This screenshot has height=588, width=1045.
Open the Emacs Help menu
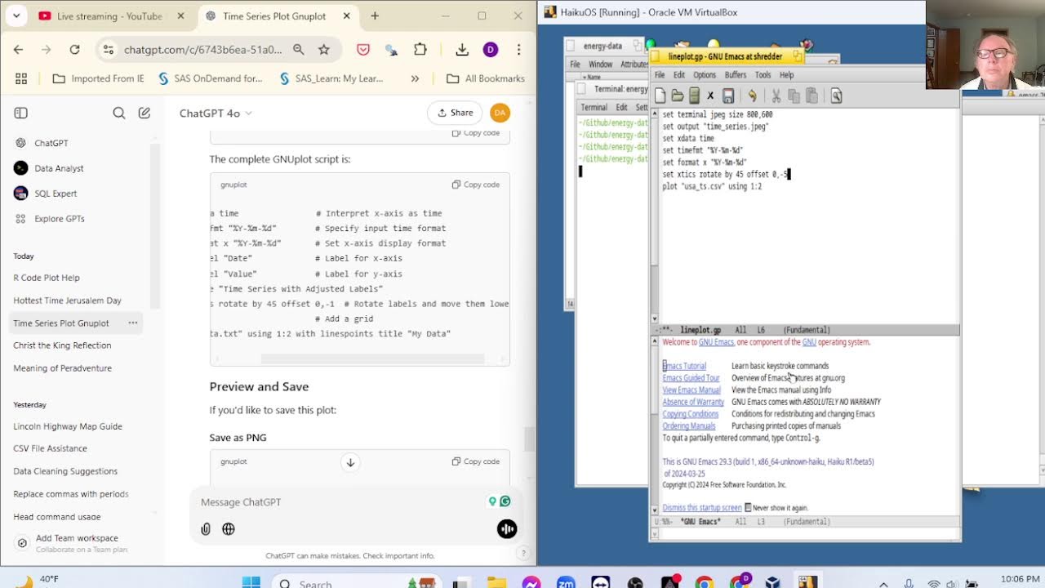pos(786,75)
